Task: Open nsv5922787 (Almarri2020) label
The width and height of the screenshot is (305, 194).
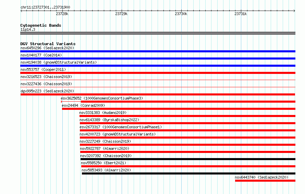Action: tap(105, 148)
